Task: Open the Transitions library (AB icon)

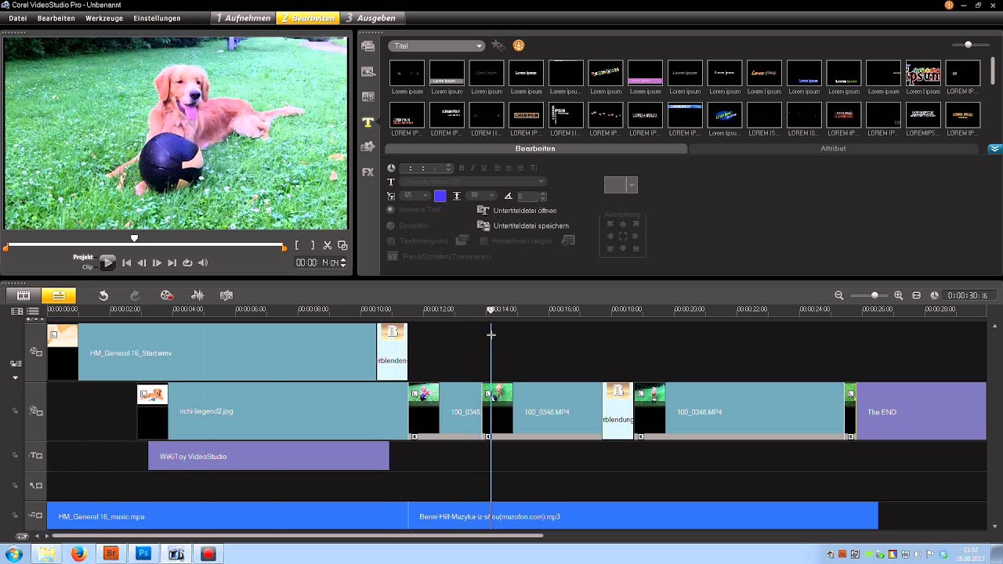Action: 368,96
